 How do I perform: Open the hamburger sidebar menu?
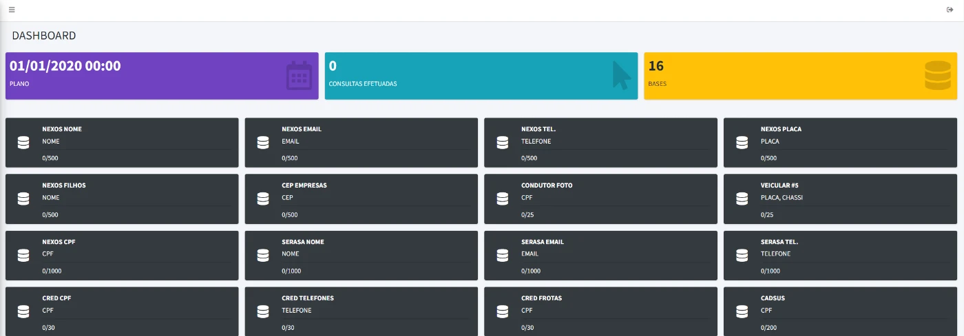click(12, 10)
